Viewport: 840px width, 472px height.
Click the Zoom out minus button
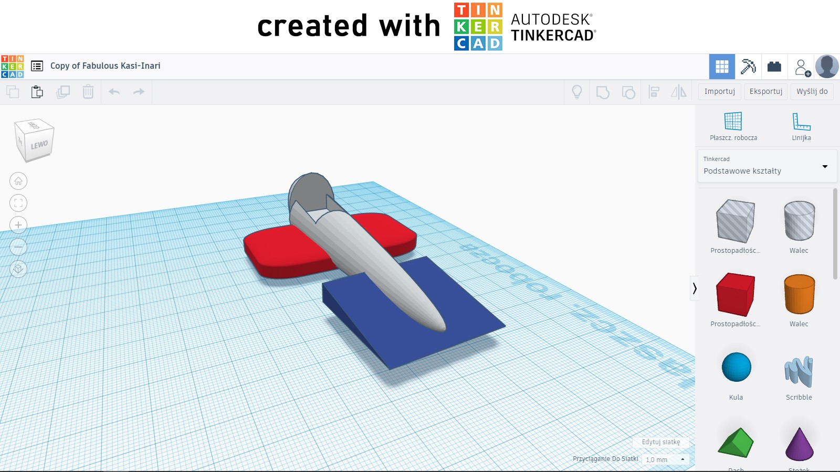18,246
